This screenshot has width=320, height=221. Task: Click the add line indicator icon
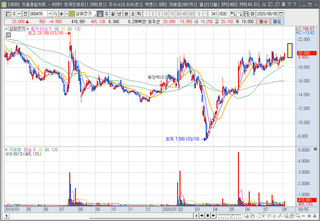coord(240,14)
